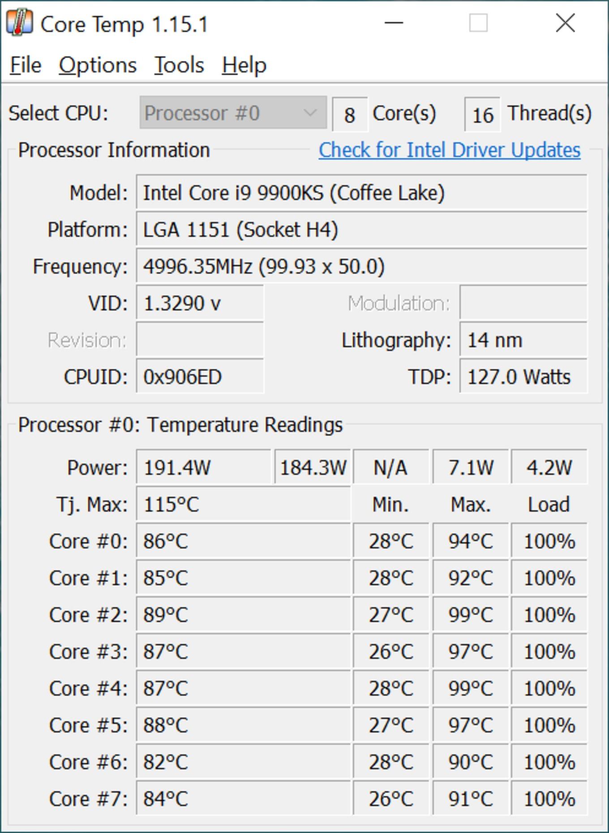
Task: Click the Max. column header
Action: tap(471, 505)
